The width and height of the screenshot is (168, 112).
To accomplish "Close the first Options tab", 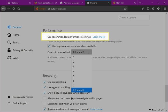I will tap(30, 3).
